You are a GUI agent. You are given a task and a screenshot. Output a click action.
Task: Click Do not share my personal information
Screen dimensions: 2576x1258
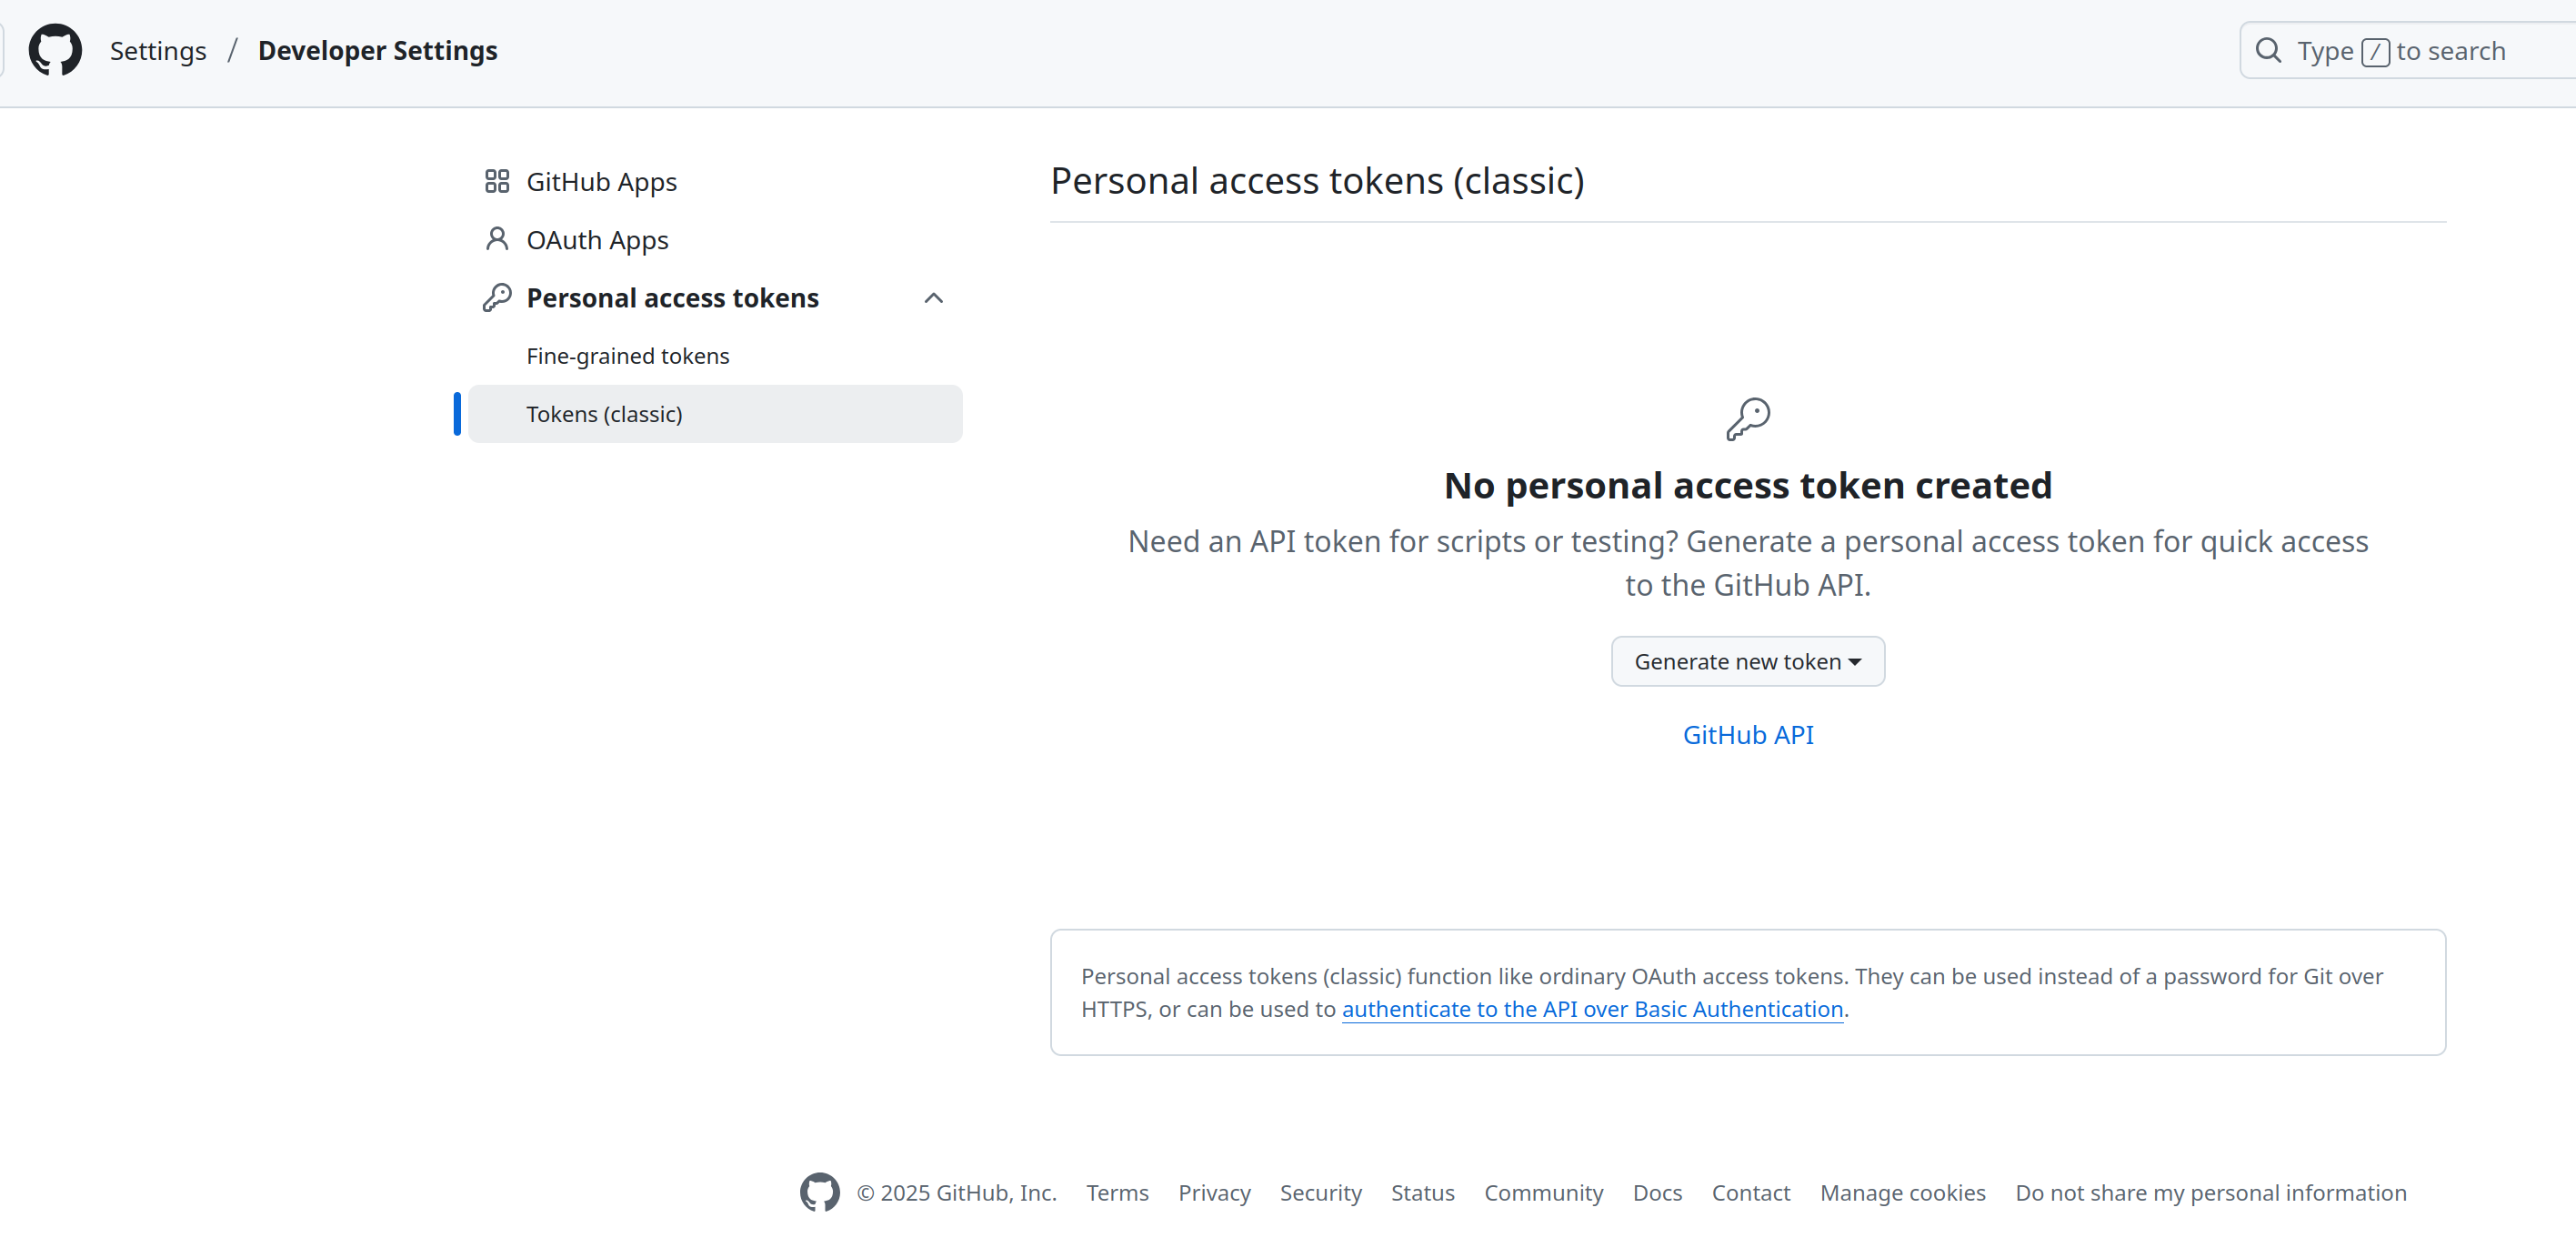2210,1193
